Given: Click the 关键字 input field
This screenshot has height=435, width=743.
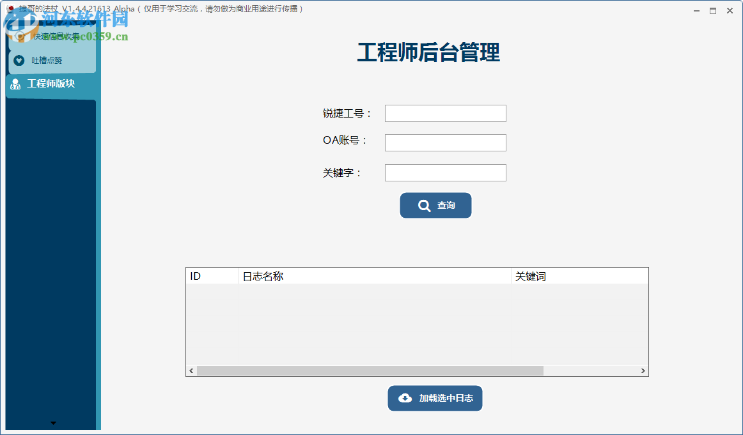Looking at the screenshot, I should coord(445,172).
